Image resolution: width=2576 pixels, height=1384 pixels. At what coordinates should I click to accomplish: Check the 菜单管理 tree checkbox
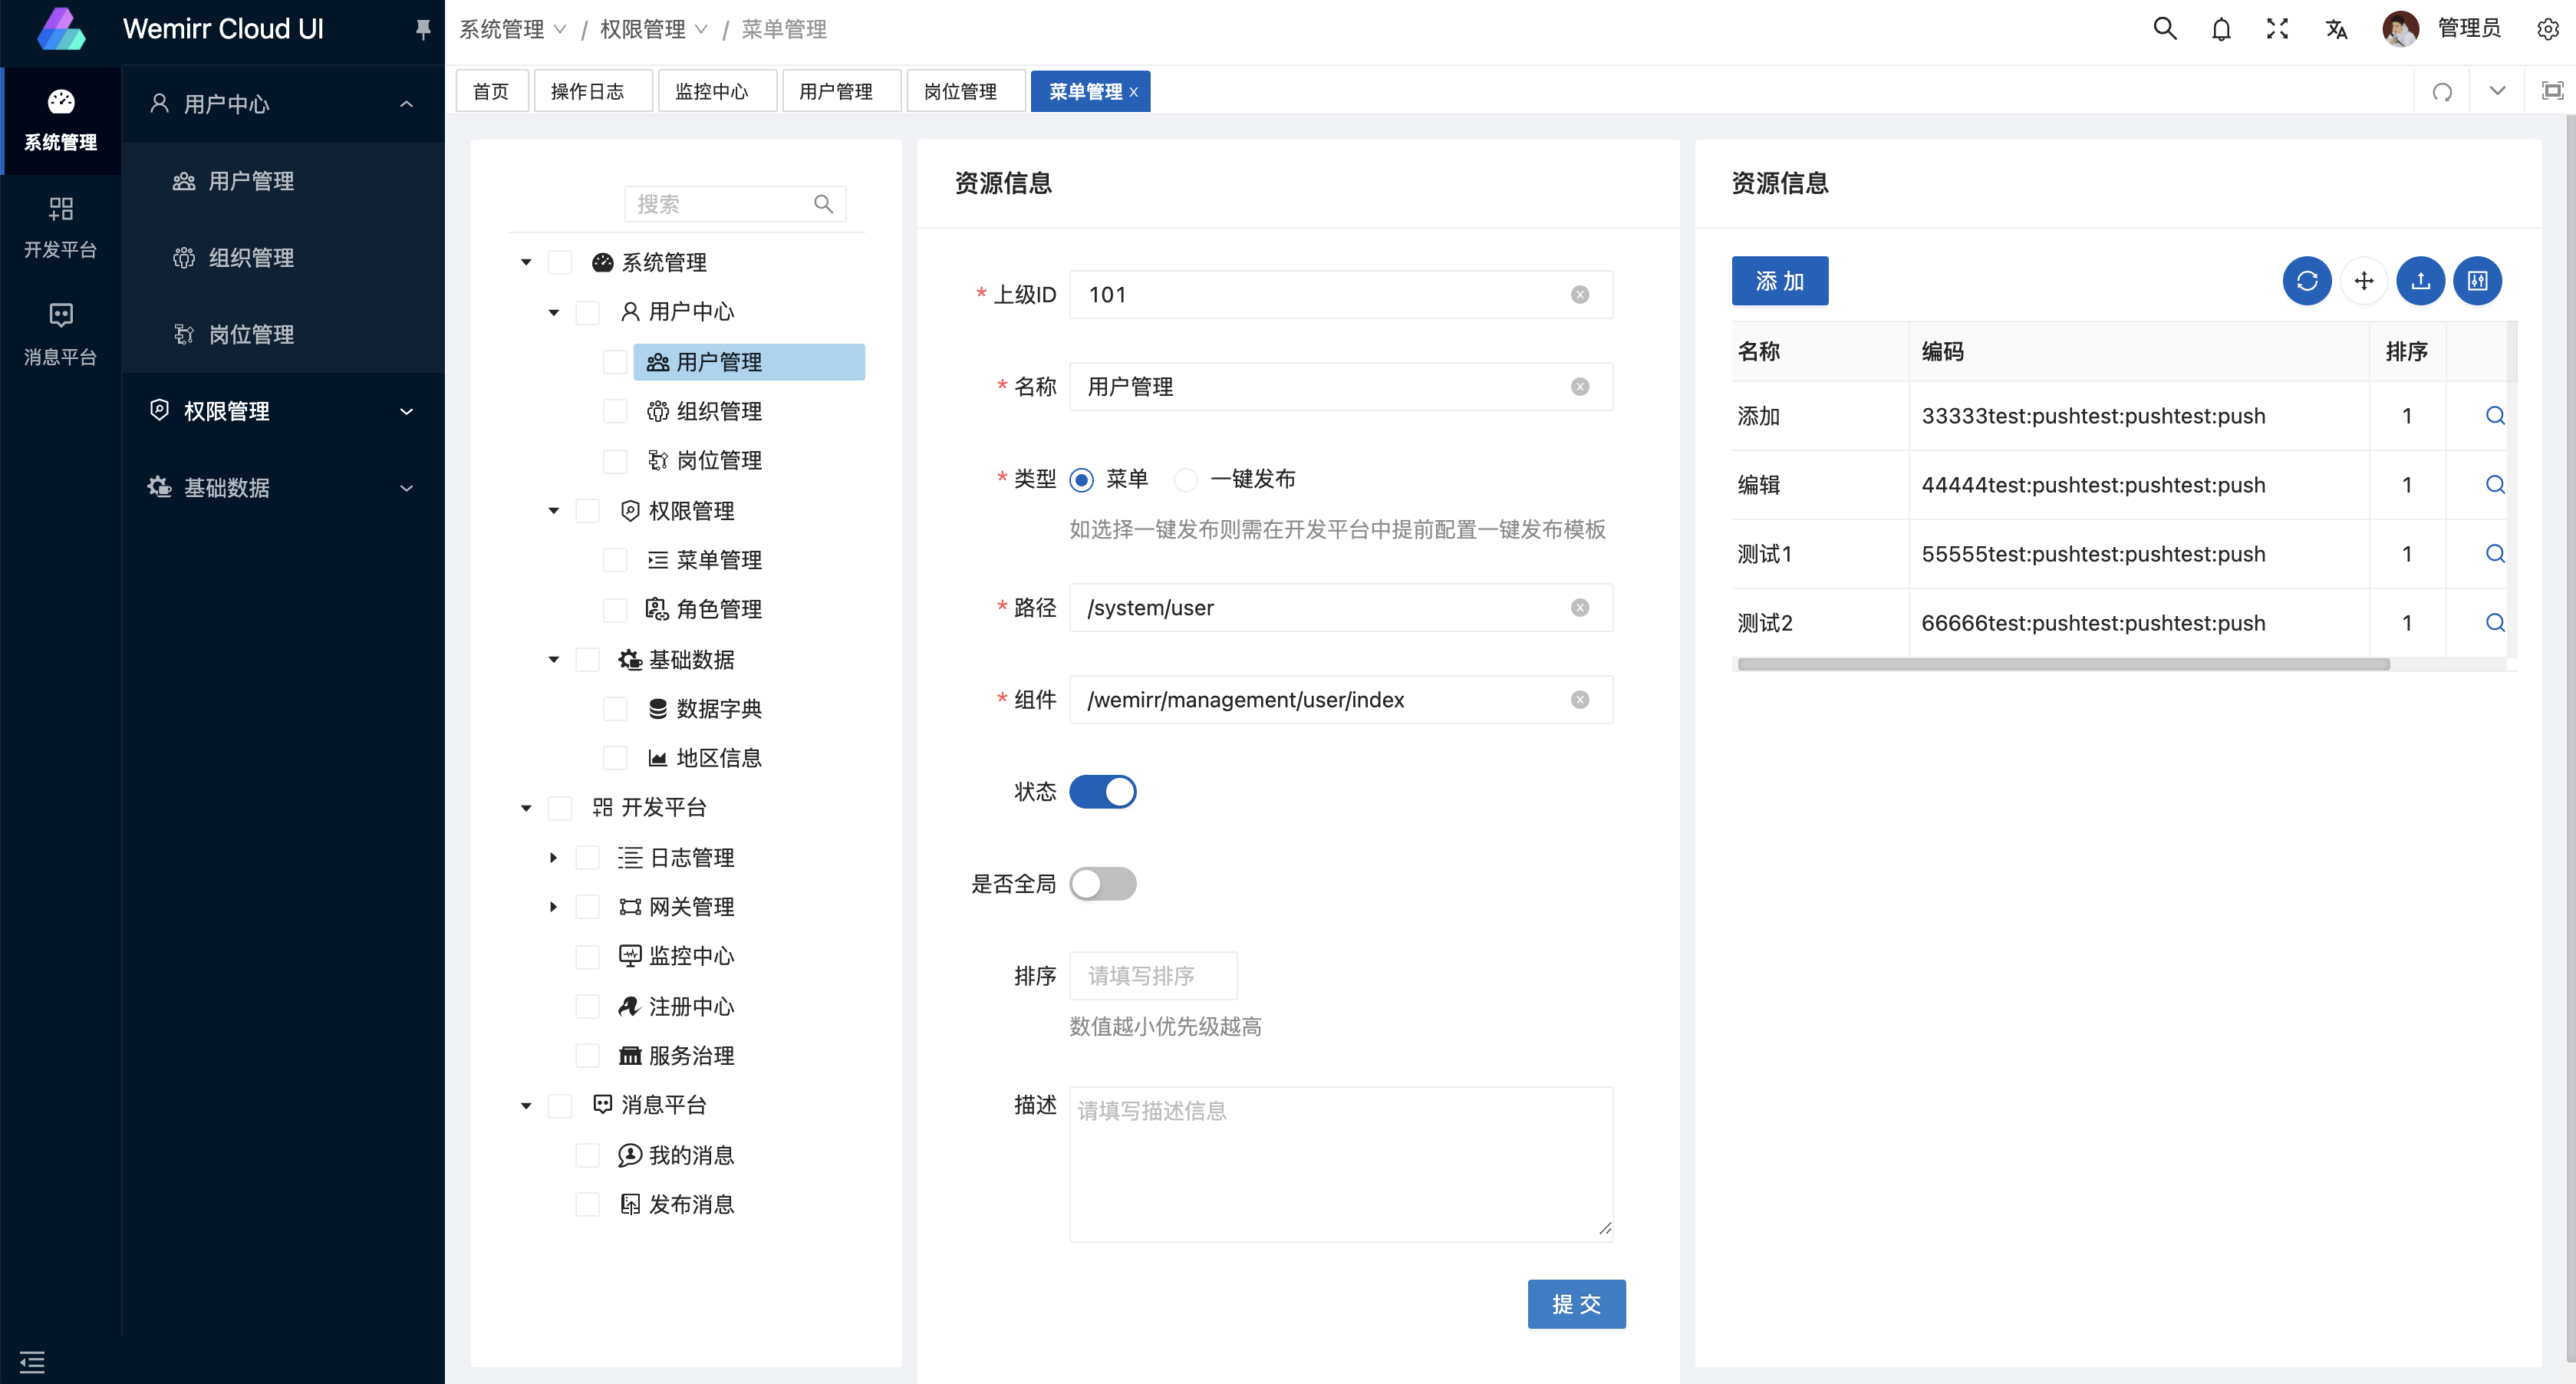tap(615, 560)
